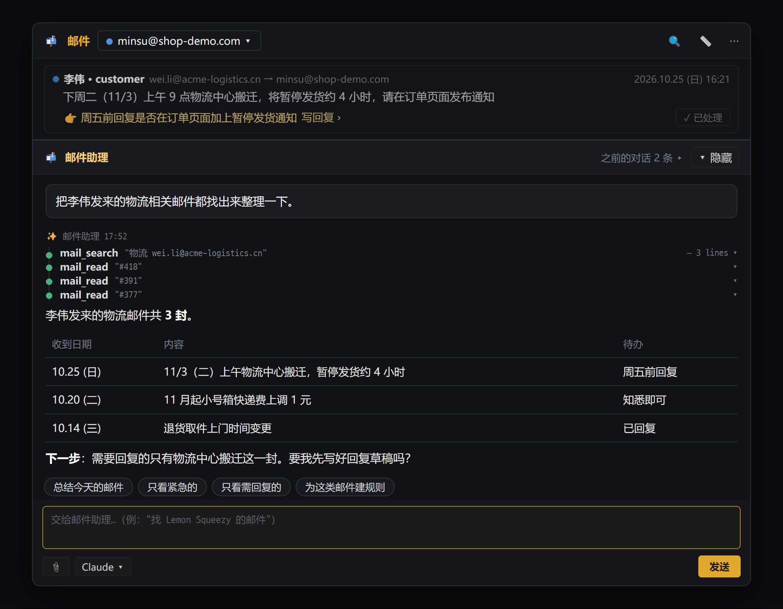Screen dimensions: 783x609
Task: Click green status dot of mail_search
Action: pos(49,255)
